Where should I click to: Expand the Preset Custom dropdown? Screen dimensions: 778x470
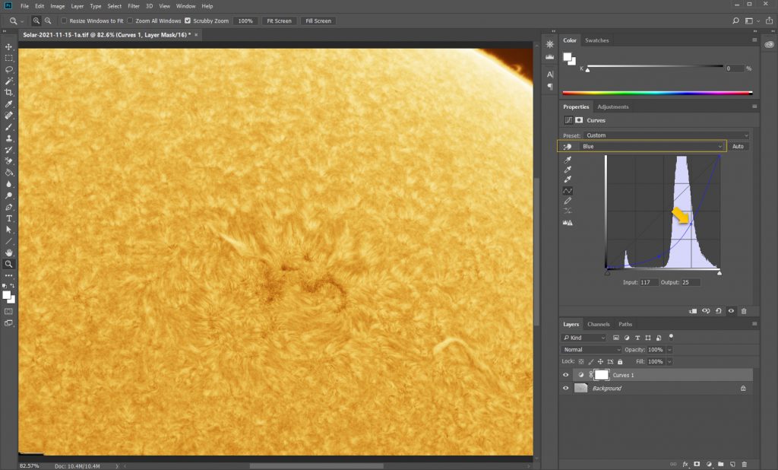tap(666, 135)
